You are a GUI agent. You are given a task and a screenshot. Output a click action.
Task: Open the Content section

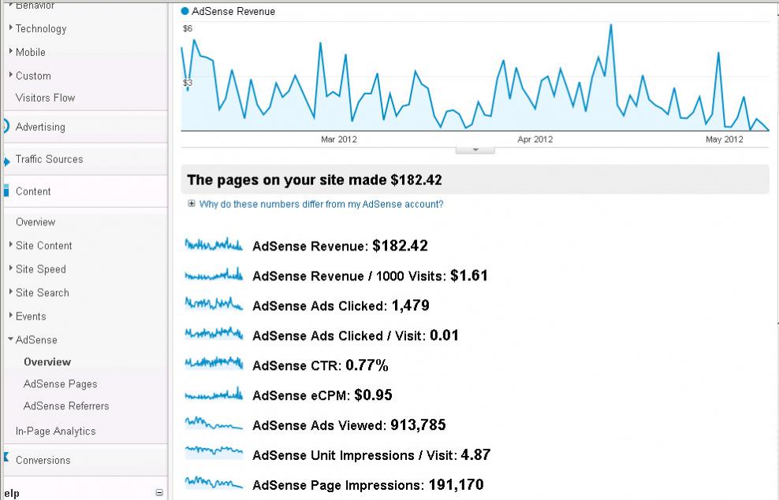[x=33, y=191]
